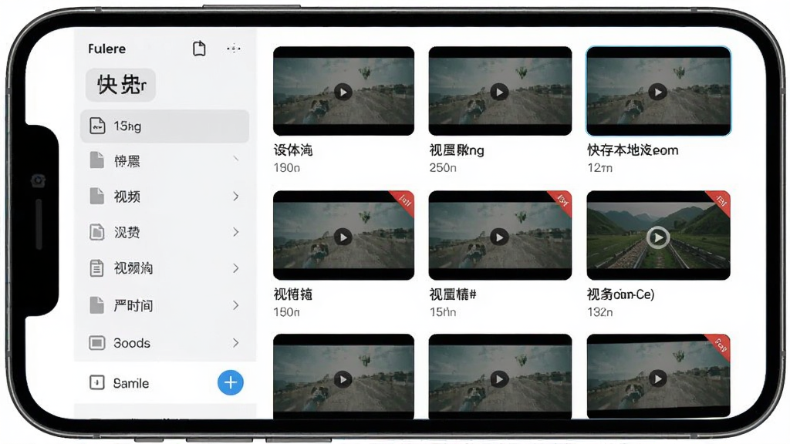Play the video labeled 150n

tap(343, 237)
